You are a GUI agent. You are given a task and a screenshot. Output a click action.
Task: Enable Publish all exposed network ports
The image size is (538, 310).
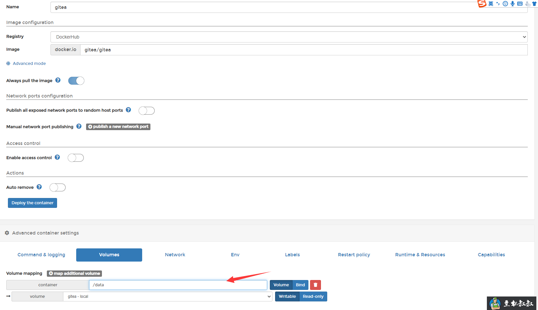click(146, 111)
